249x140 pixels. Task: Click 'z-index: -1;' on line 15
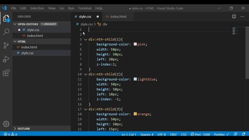pyautogui.click(x=109, y=99)
